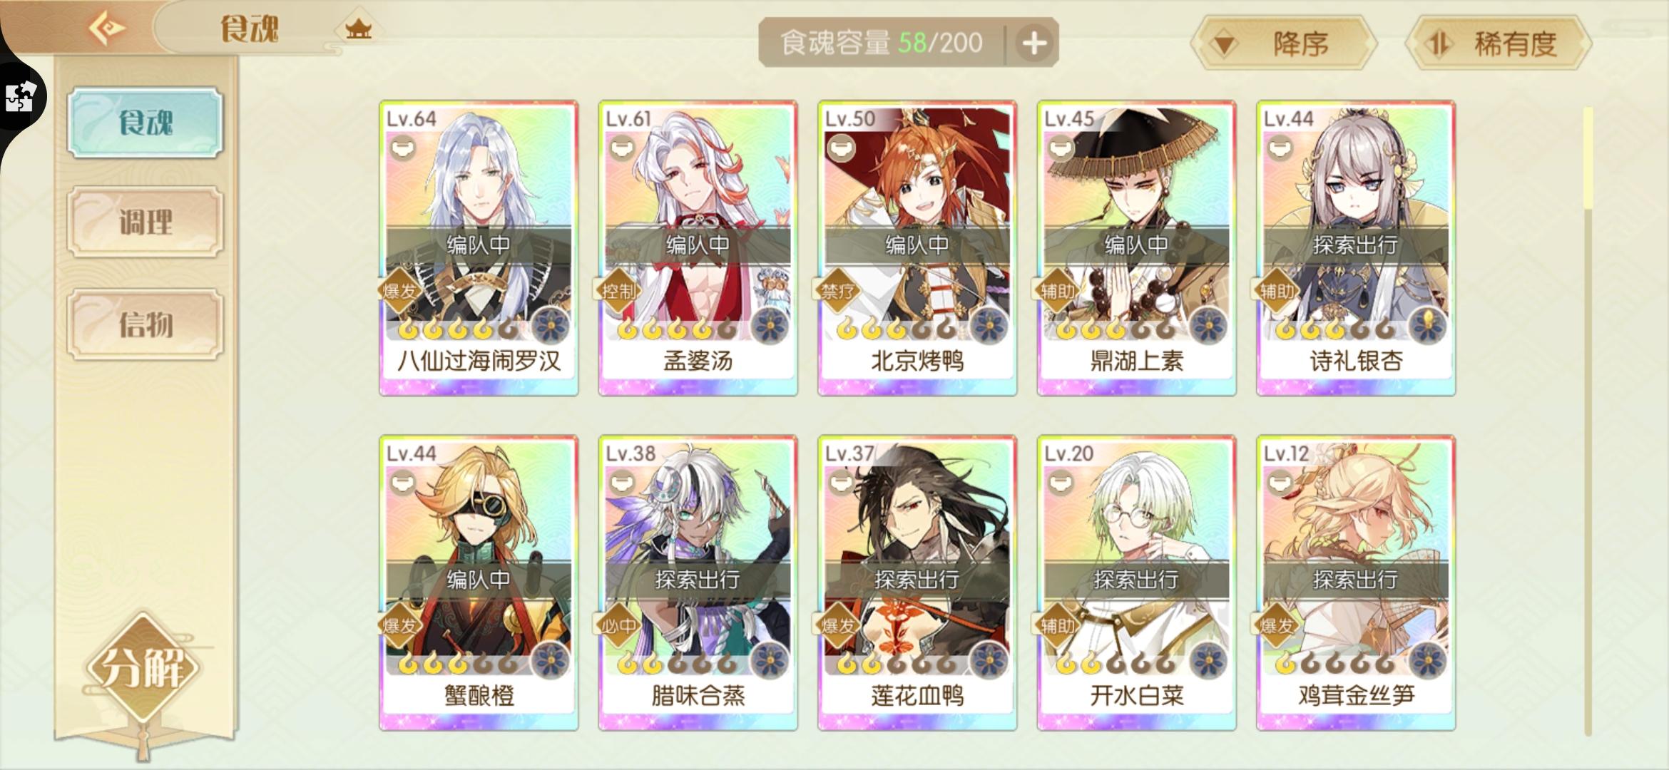Viewport: 1669px width, 770px height.
Task: Click the card list vertical scrollbar
Action: [1588, 421]
